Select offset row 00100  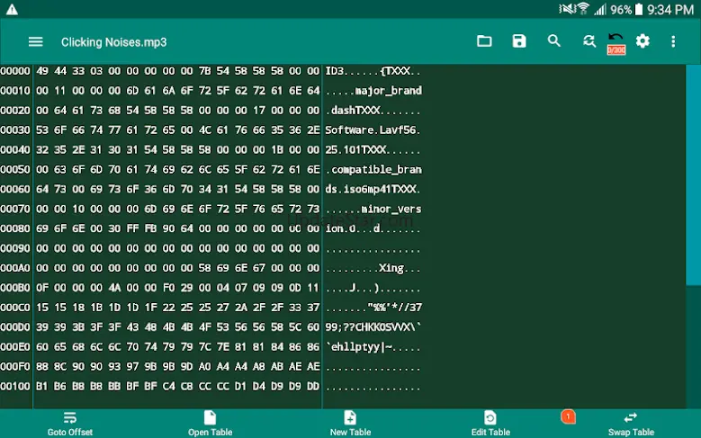pos(15,386)
